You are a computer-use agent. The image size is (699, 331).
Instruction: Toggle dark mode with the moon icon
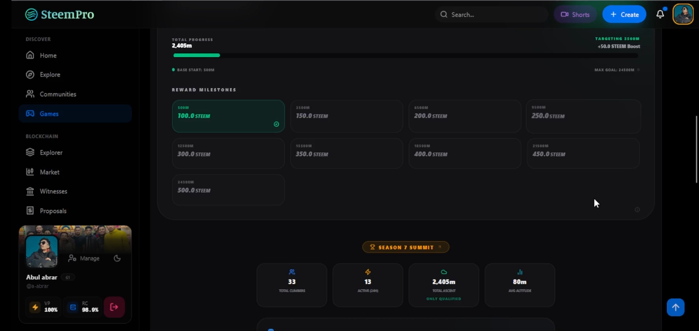(x=117, y=258)
